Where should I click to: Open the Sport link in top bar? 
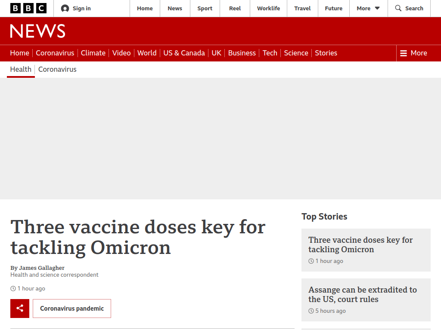click(205, 9)
